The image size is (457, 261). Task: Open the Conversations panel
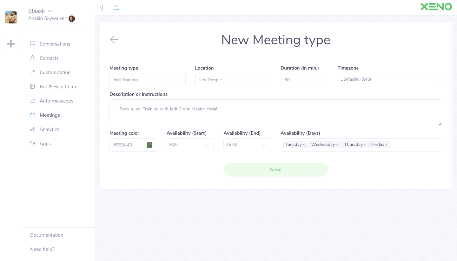55,44
